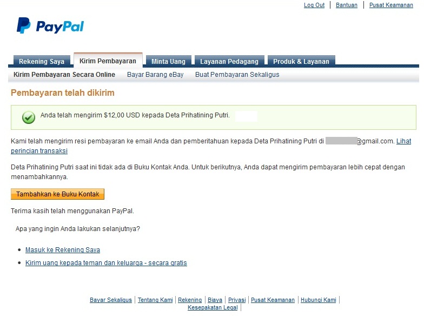This screenshot has width=424, height=316.
Task: Select Buat Pembayaran Sekaligus submenu item
Action: 237,75
